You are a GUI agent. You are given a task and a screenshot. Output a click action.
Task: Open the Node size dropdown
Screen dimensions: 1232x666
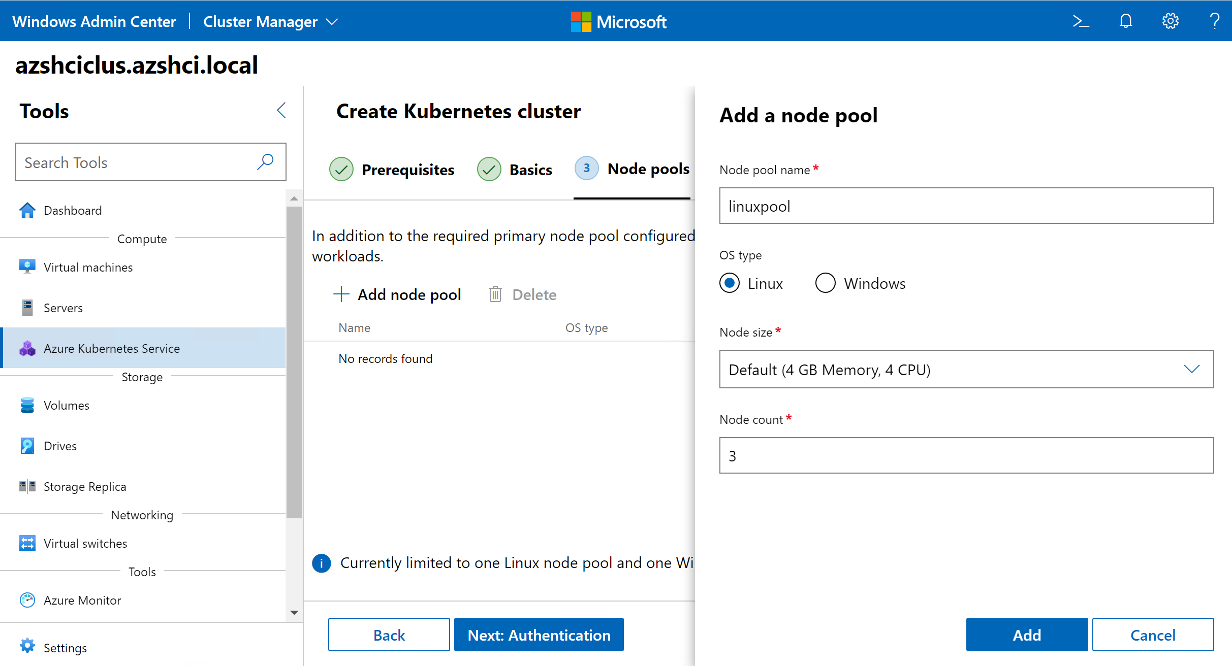tap(966, 369)
